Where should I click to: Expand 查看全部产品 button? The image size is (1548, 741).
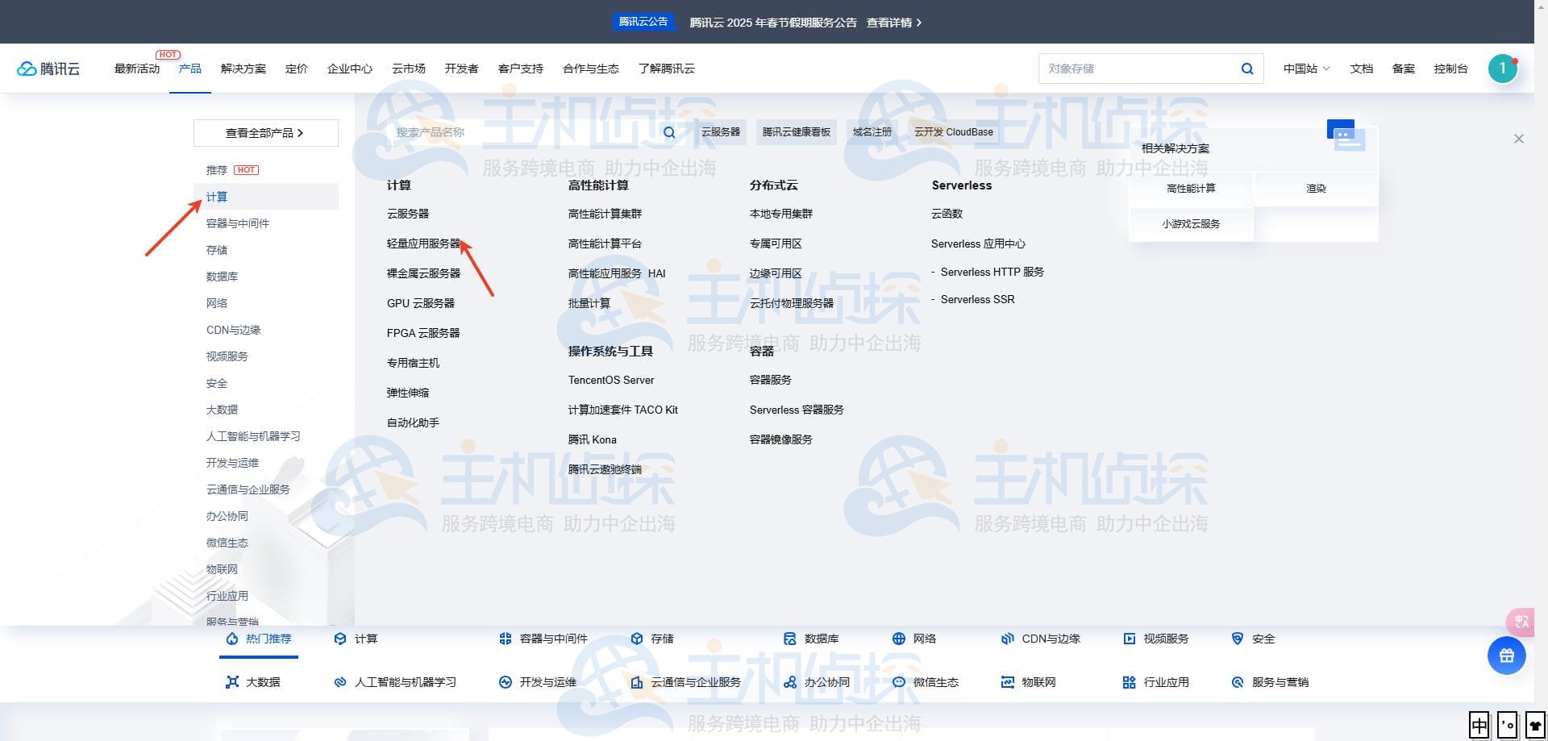tap(265, 133)
